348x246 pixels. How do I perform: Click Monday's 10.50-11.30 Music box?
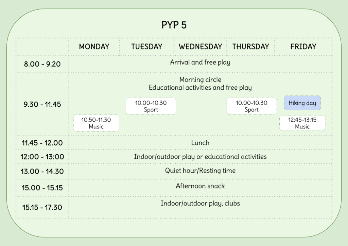(96, 123)
